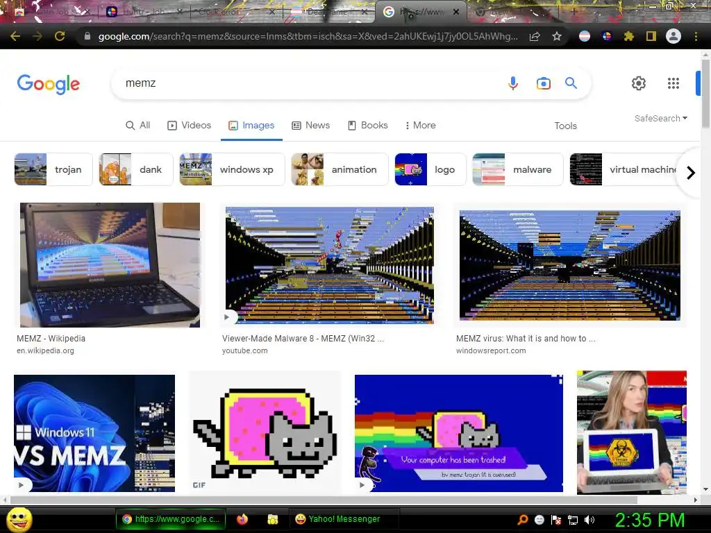The image size is (711, 533).
Task: Open the taskbar clock showing 2:35 PM
Action: point(649,520)
